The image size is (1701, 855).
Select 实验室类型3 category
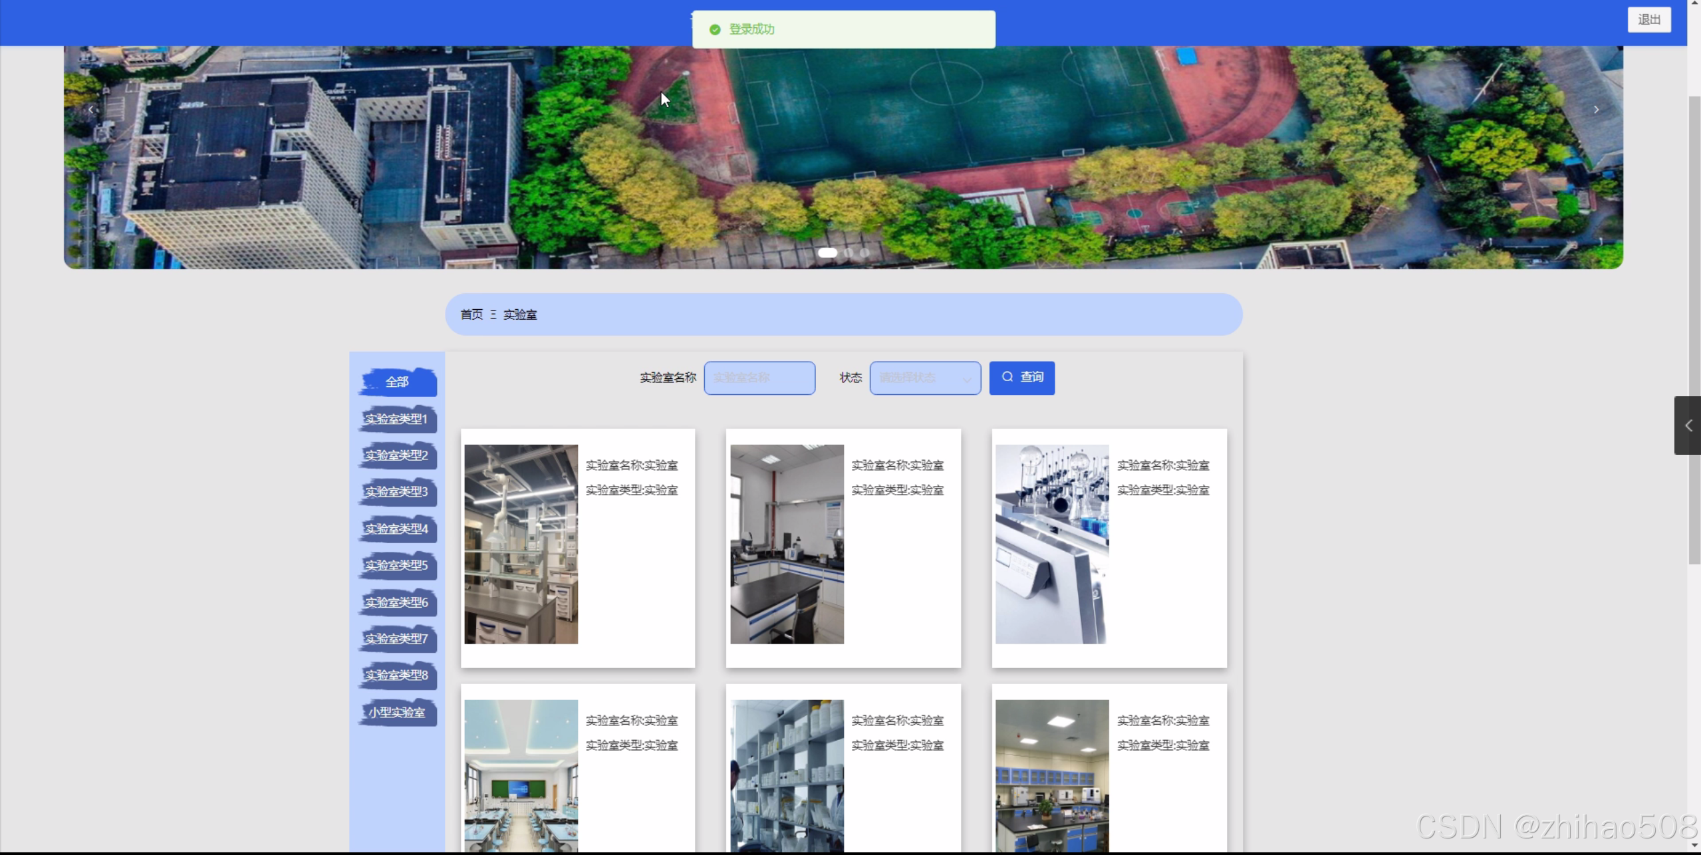tap(397, 492)
